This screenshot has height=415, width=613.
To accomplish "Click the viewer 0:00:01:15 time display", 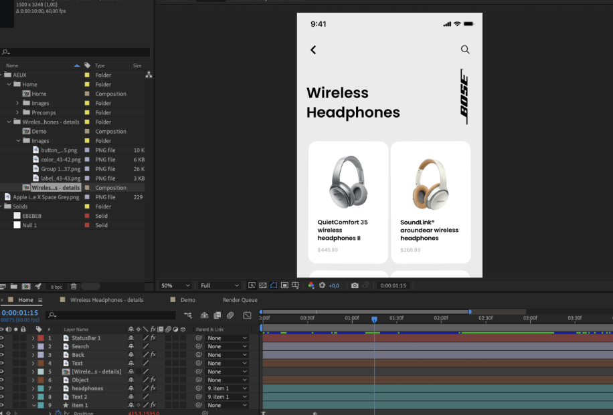I will click(393, 285).
